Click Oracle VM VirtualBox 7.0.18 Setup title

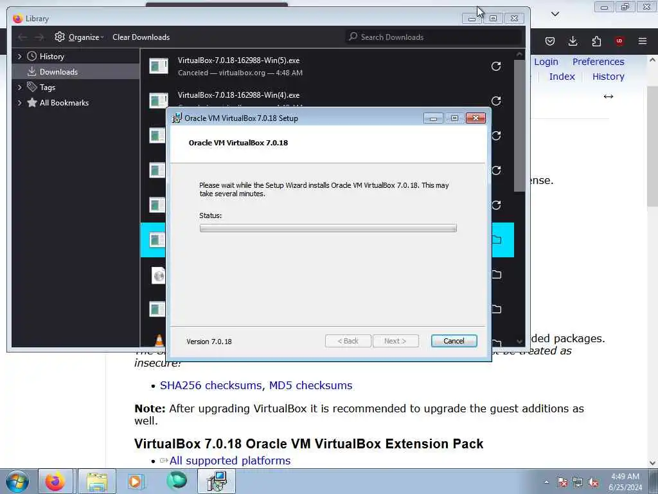pos(242,118)
